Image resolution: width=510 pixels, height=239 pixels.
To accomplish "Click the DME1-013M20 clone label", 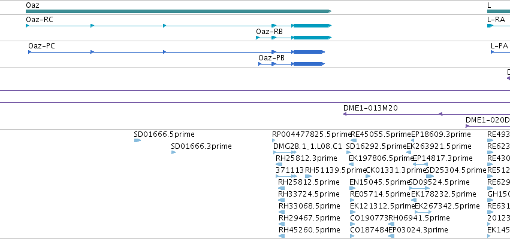I will (x=370, y=108).
